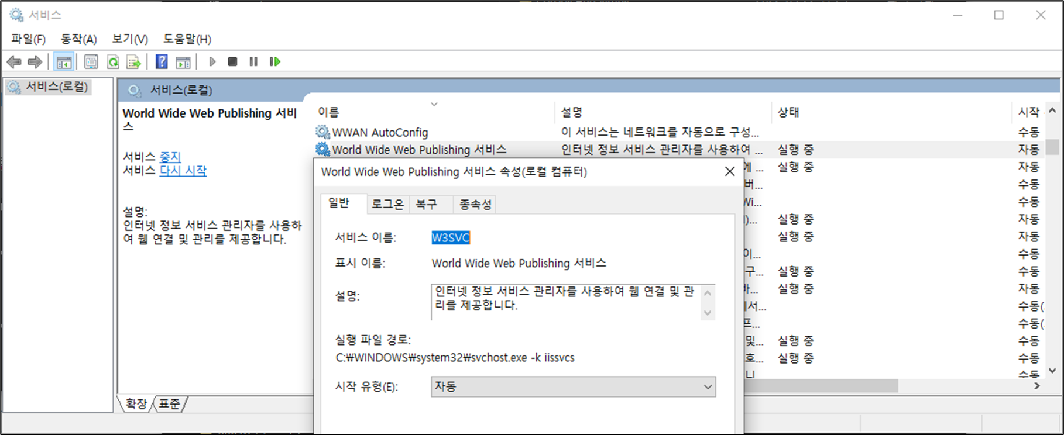Open the Properties toolbar icon
The image size is (1064, 435).
click(91, 61)
